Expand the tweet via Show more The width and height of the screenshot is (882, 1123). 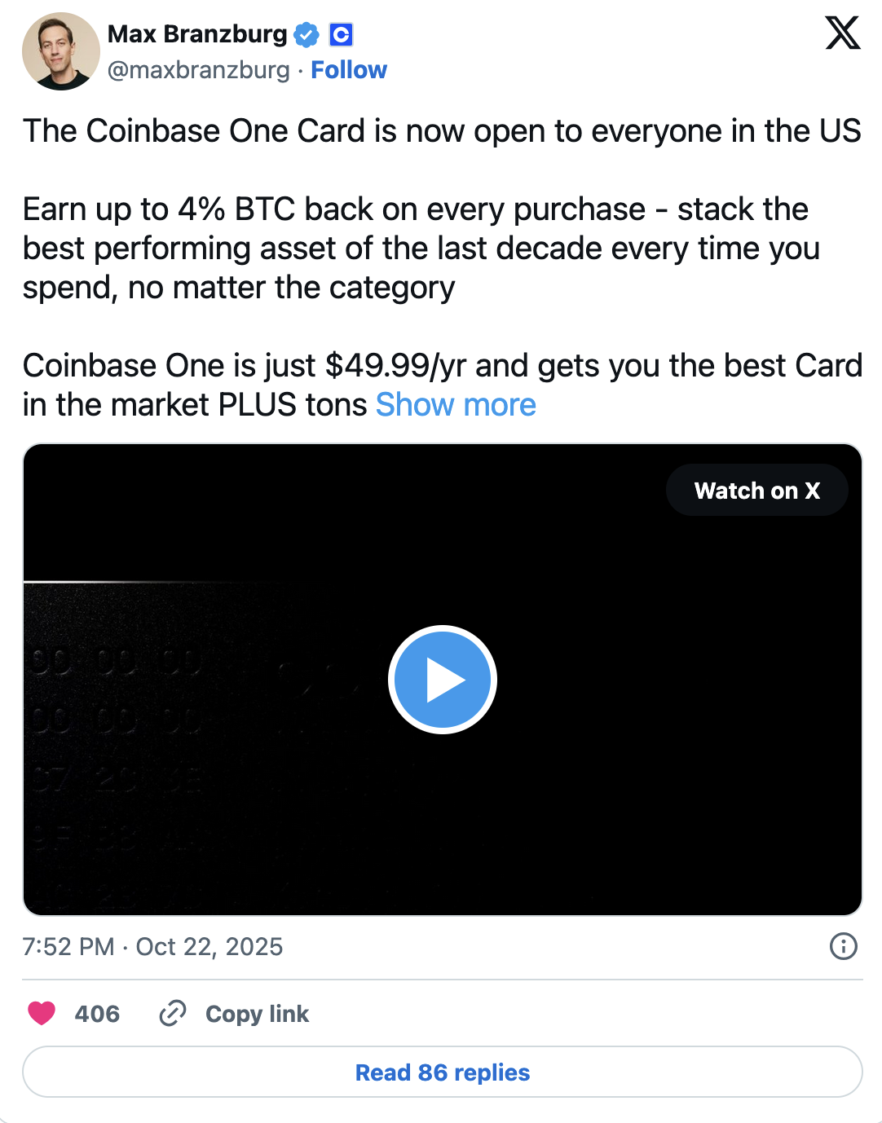(x=455, y=404)
